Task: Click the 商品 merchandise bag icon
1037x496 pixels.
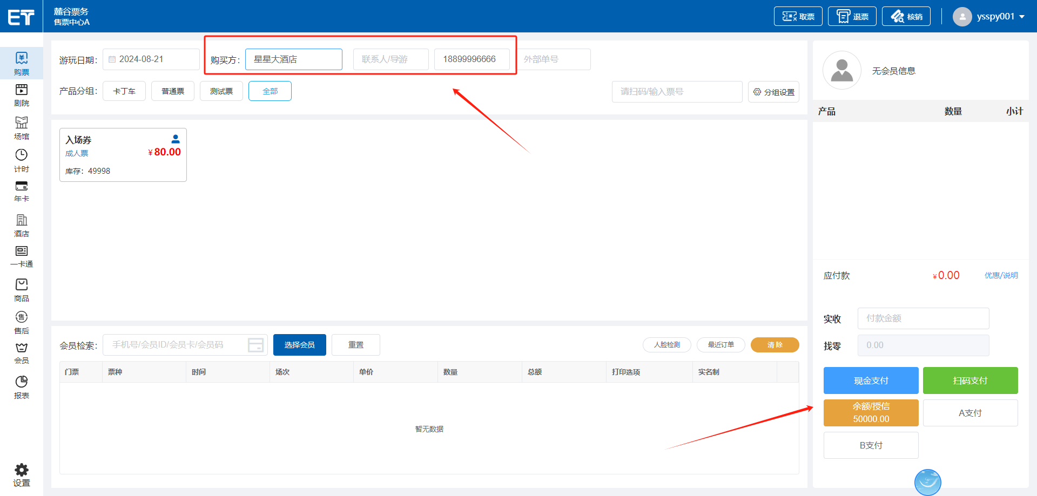Action: pyautogui.click(x=22, y=285)
